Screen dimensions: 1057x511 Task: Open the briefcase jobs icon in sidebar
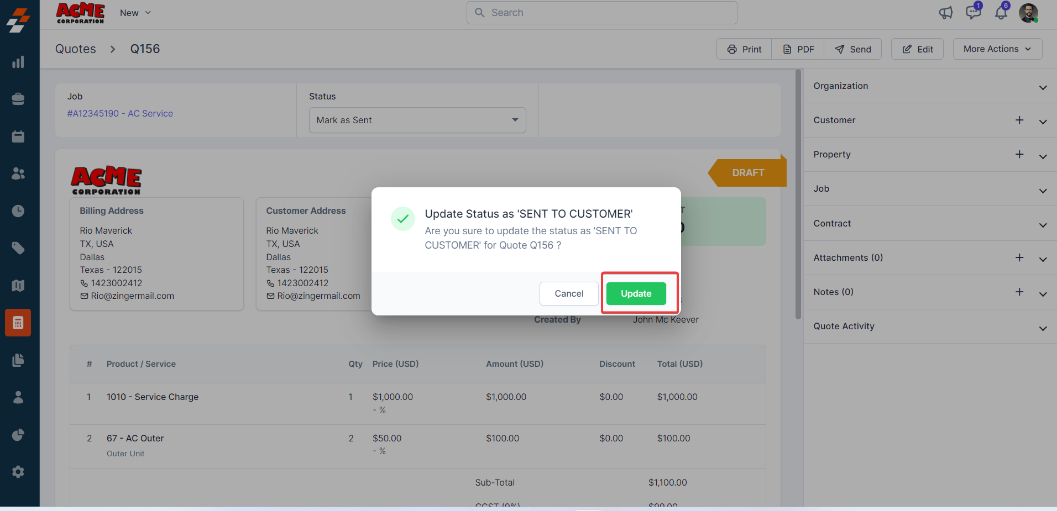tap(18, 99)
